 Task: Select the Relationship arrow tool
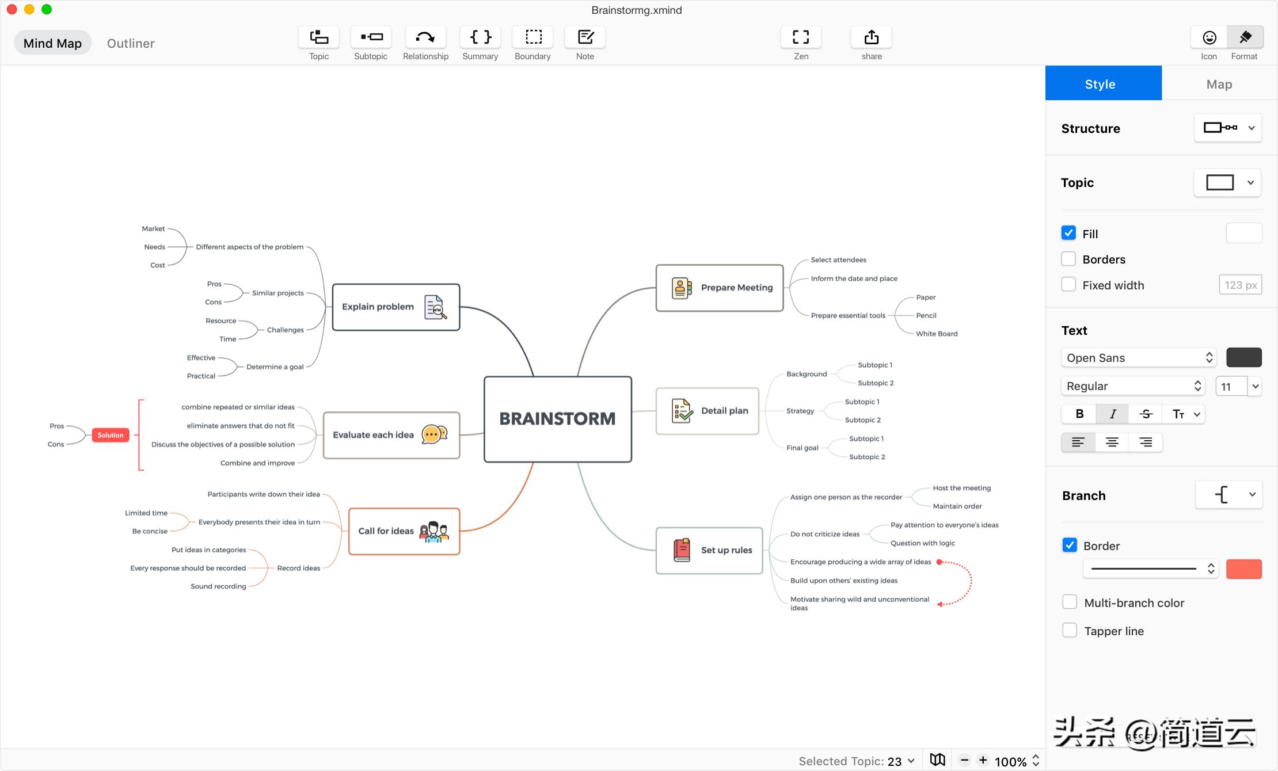click(x=425, y=37)
